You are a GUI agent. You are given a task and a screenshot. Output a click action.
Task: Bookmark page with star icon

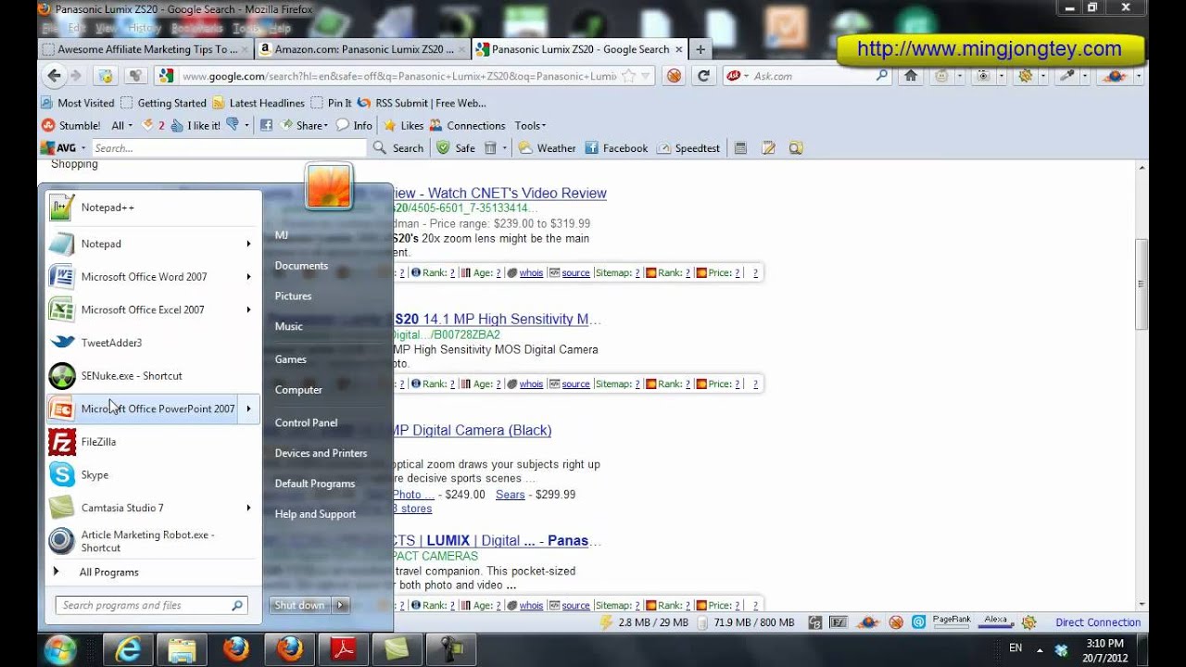pyautogui.click(x=629, y=76)
